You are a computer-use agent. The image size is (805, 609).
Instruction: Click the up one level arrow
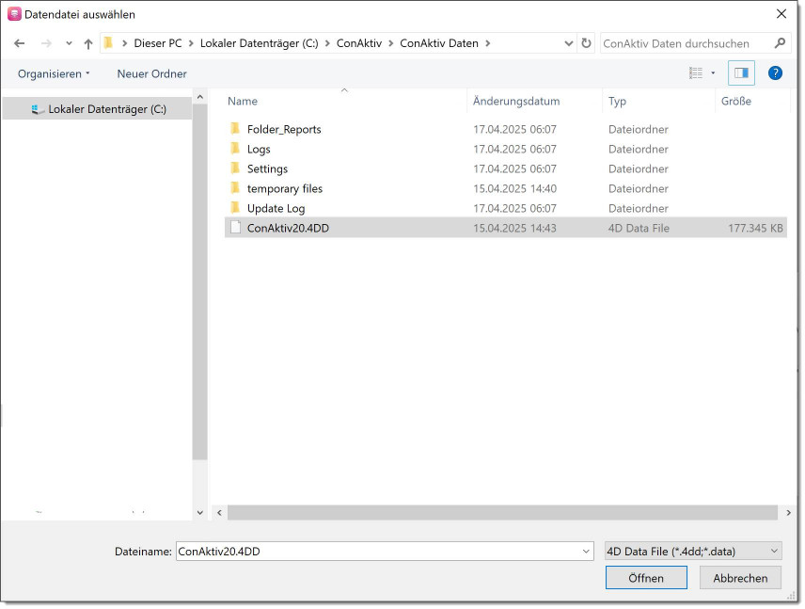tap(88, 43)
